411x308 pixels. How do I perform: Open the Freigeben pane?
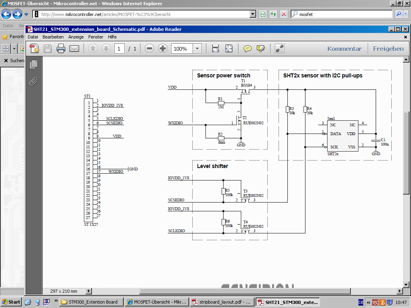388,49
